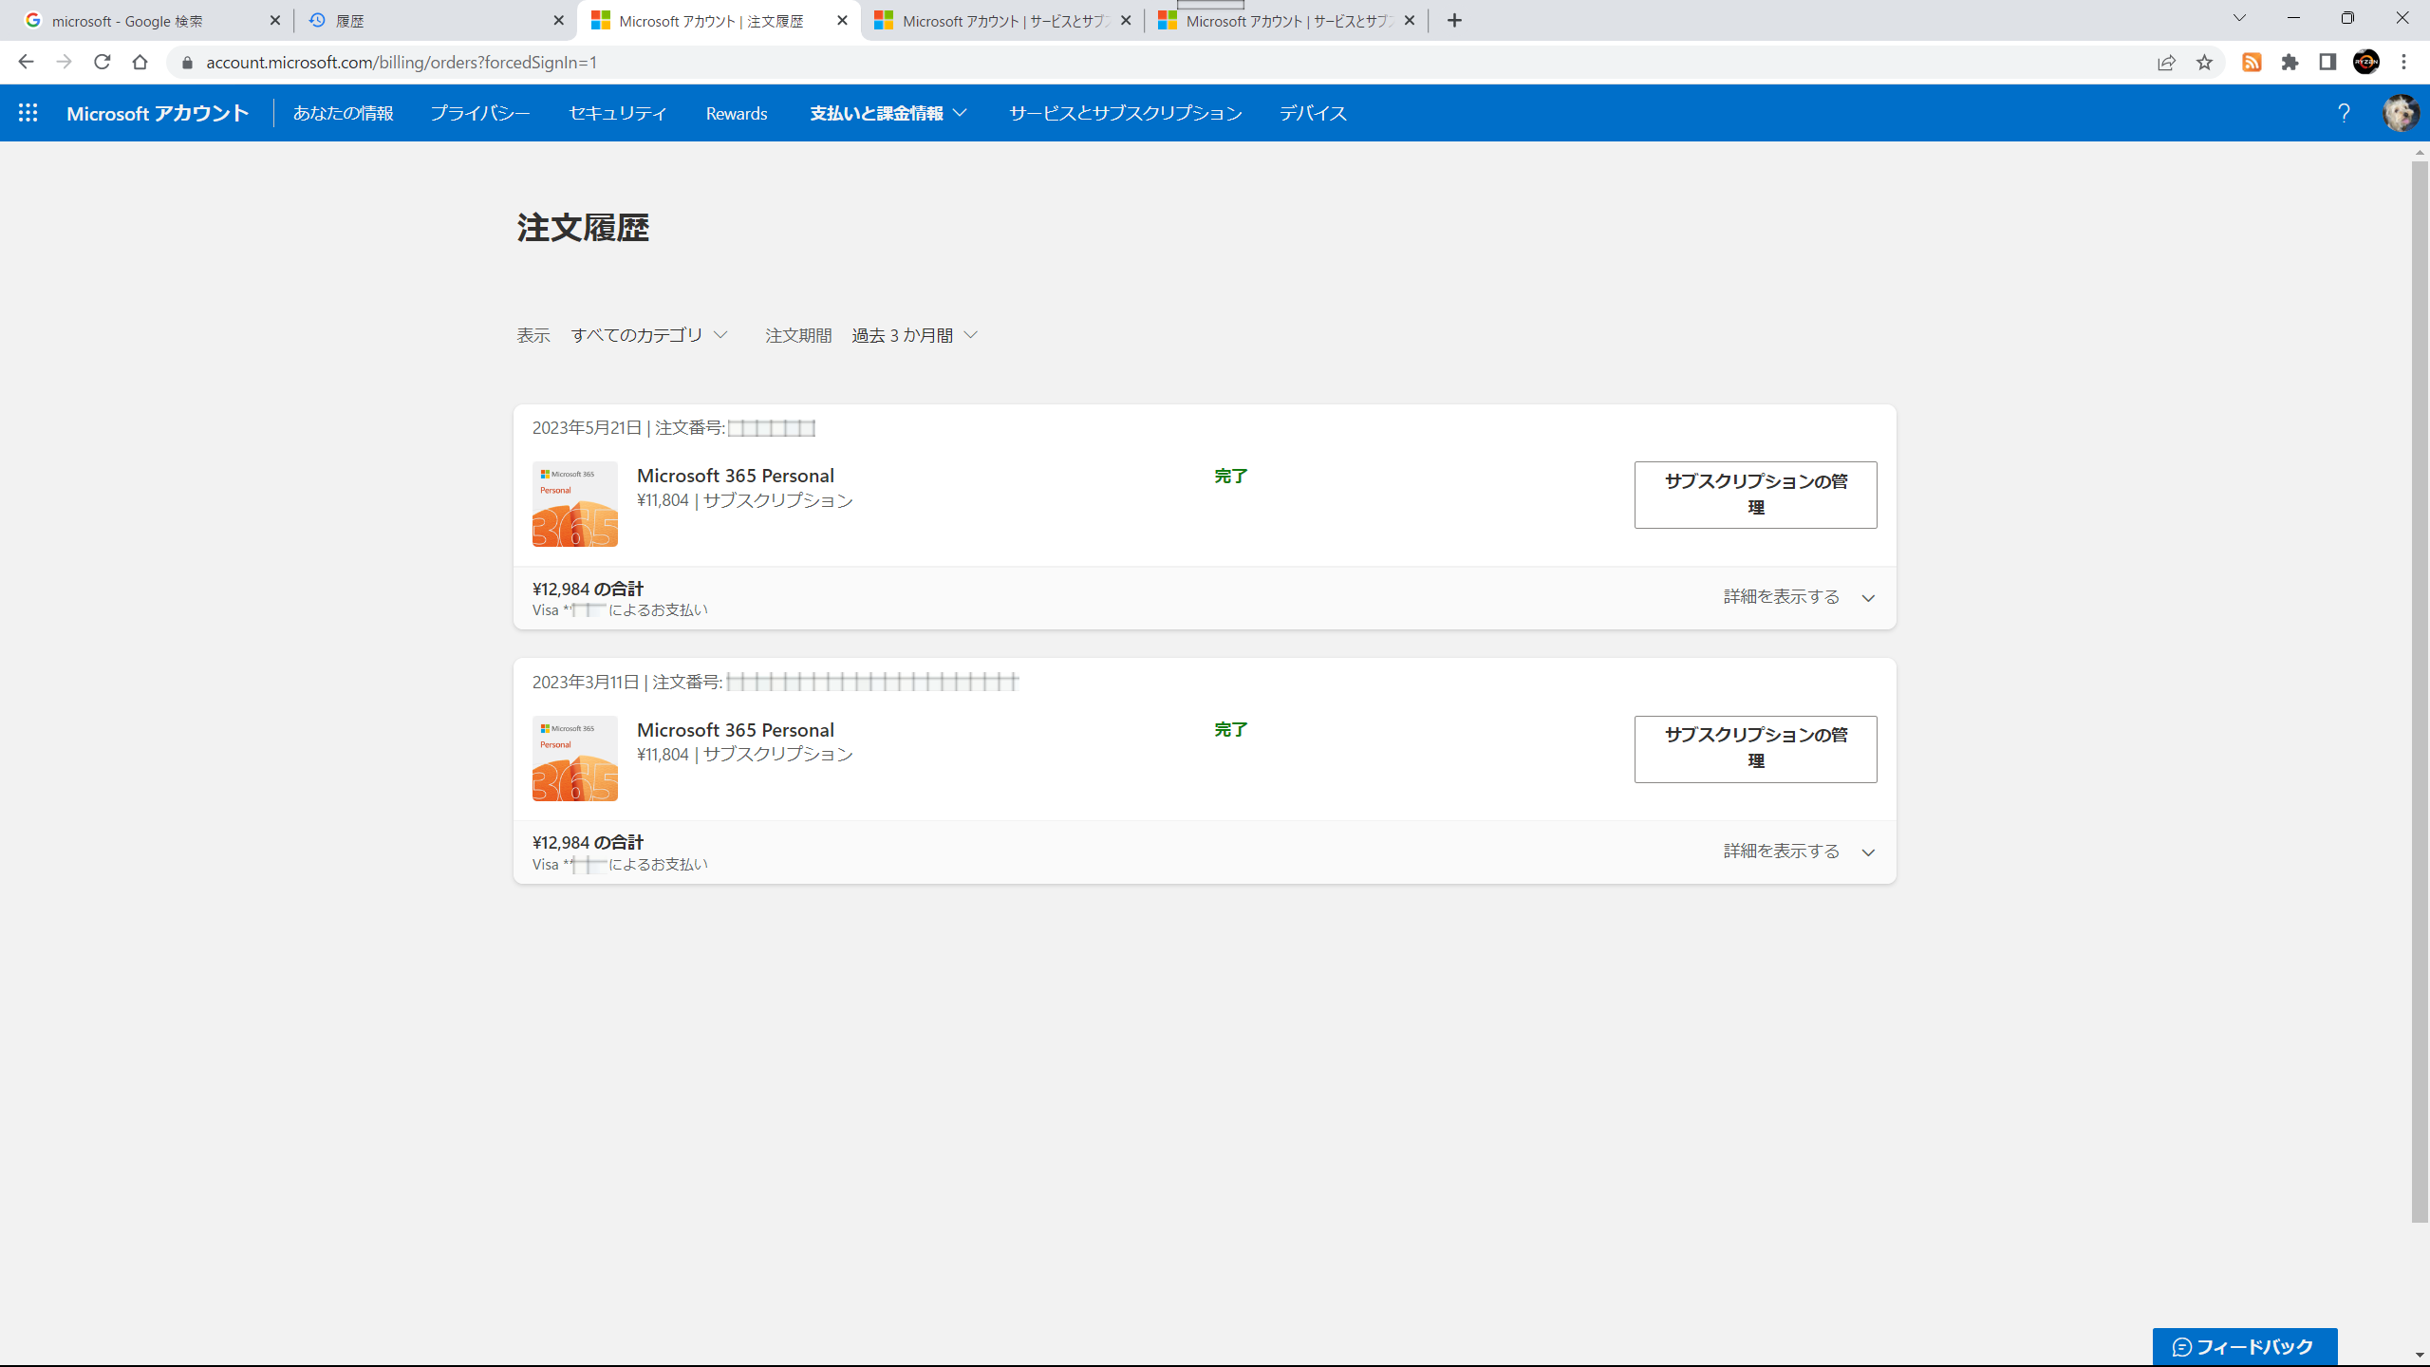Open the 過去 3 か月間 period dropdown
2430x1367 pixels.
[914, 335]
